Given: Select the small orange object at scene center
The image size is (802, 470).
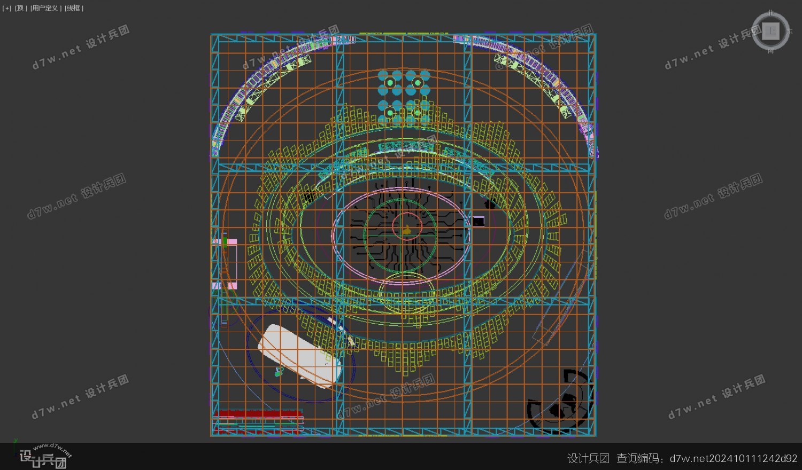Looking at the screenshot, I should (x=407, y=231).
